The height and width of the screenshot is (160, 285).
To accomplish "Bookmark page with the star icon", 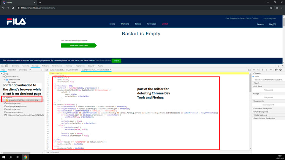I will (x=271, y=8).
